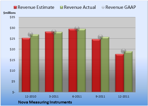Click the GAAP marker above 3-2011

coord(54,32)
